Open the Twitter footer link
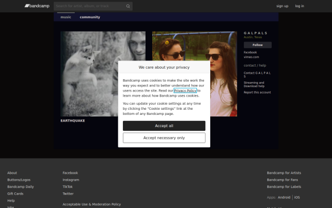Viewport: 332px width, 208px height. coord(68,194)
